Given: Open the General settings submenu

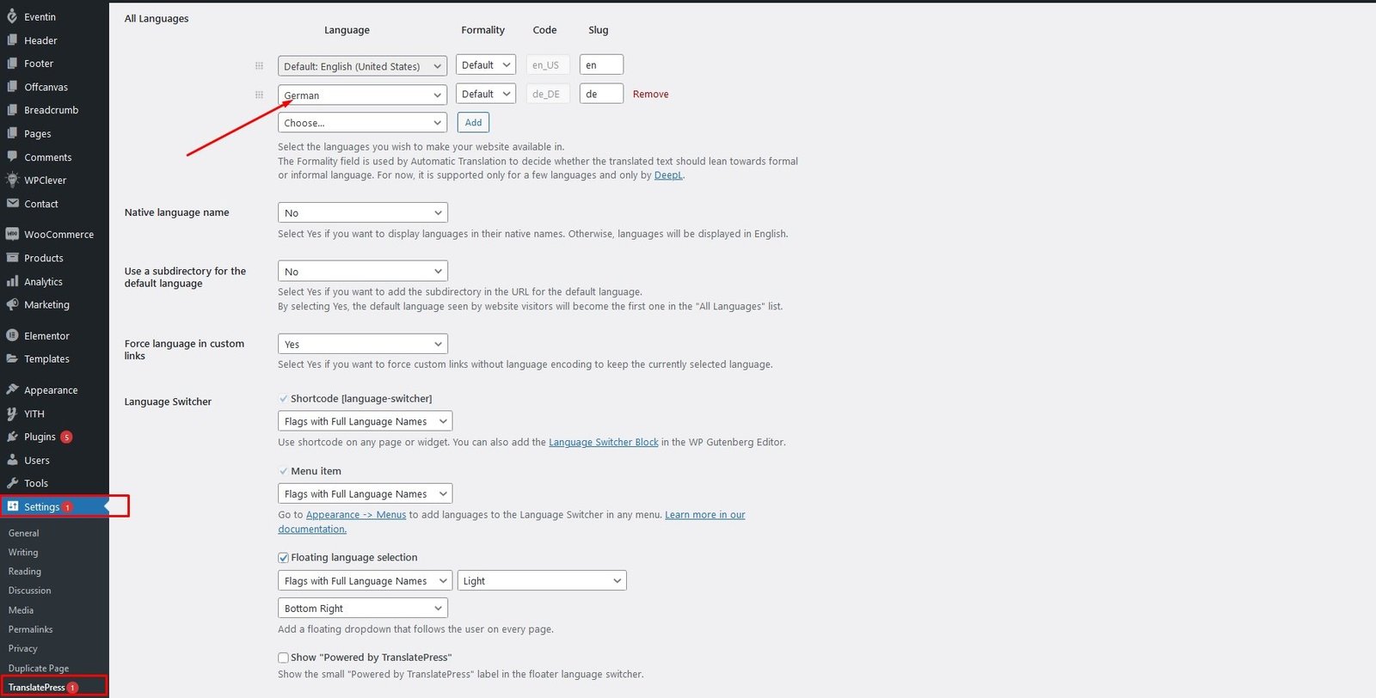Looking at the screenshot, I should [24, 533].
